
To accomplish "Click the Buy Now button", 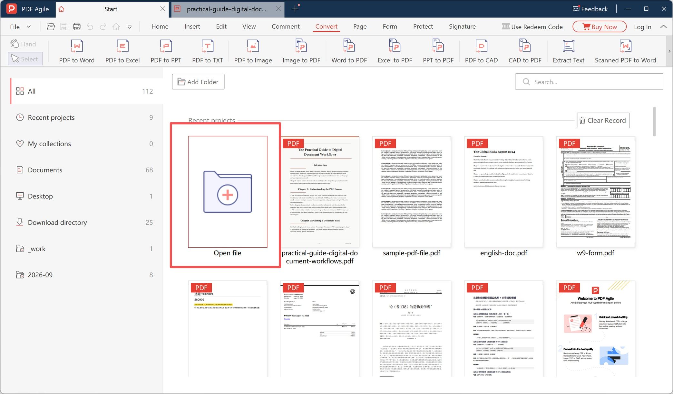I will point(600,27).
